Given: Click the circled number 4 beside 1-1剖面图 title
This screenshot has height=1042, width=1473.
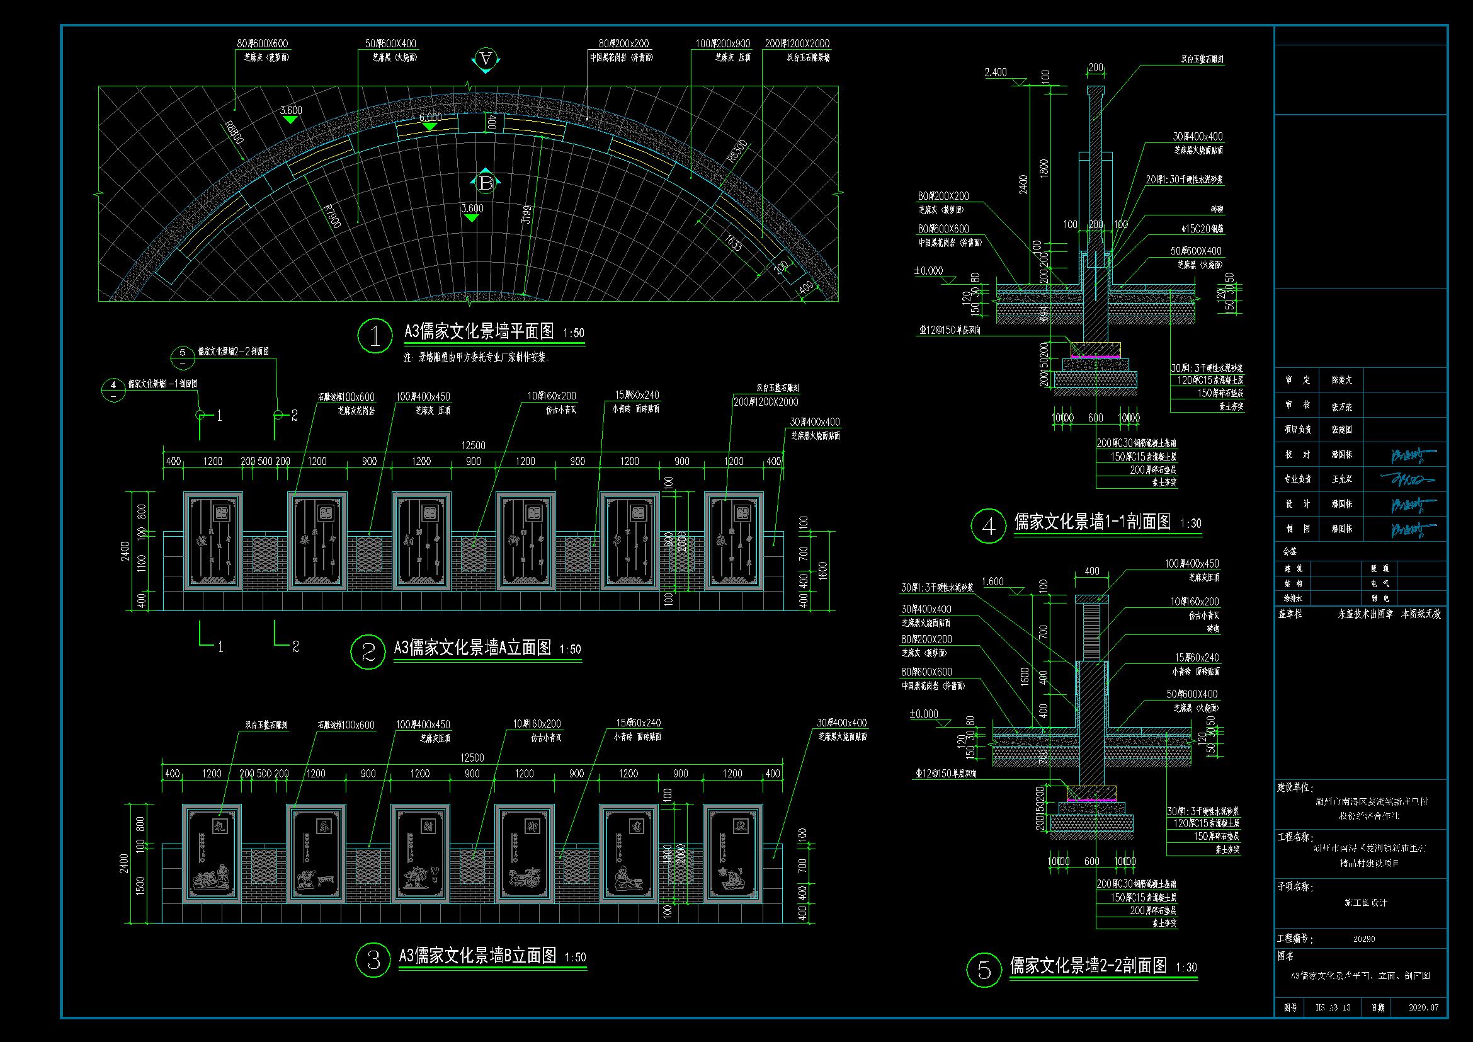Looking at the screenshot, I should [989, 526].
